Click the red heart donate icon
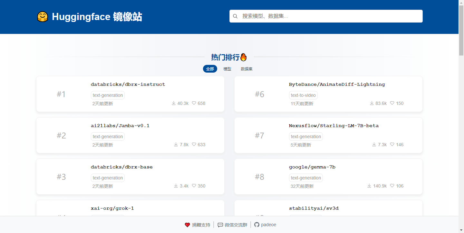Image resolution: width=464 pixels, height=233 pixels. pos(187,225)
